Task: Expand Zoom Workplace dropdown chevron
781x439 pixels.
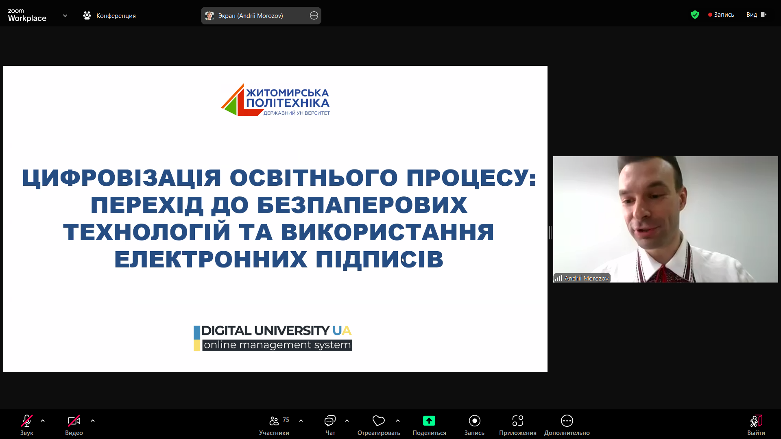Action: pos(65,15)
